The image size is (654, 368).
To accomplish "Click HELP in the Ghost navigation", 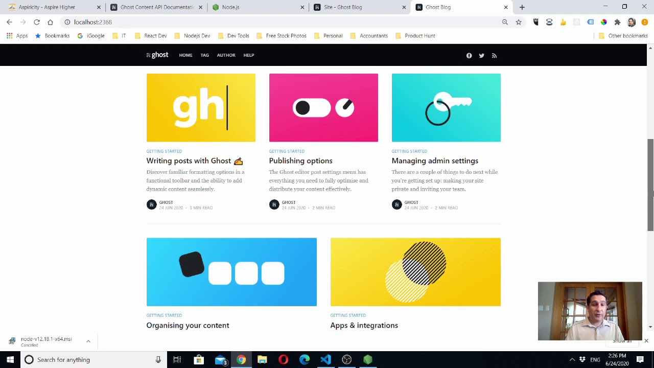I will coord(249,55).
